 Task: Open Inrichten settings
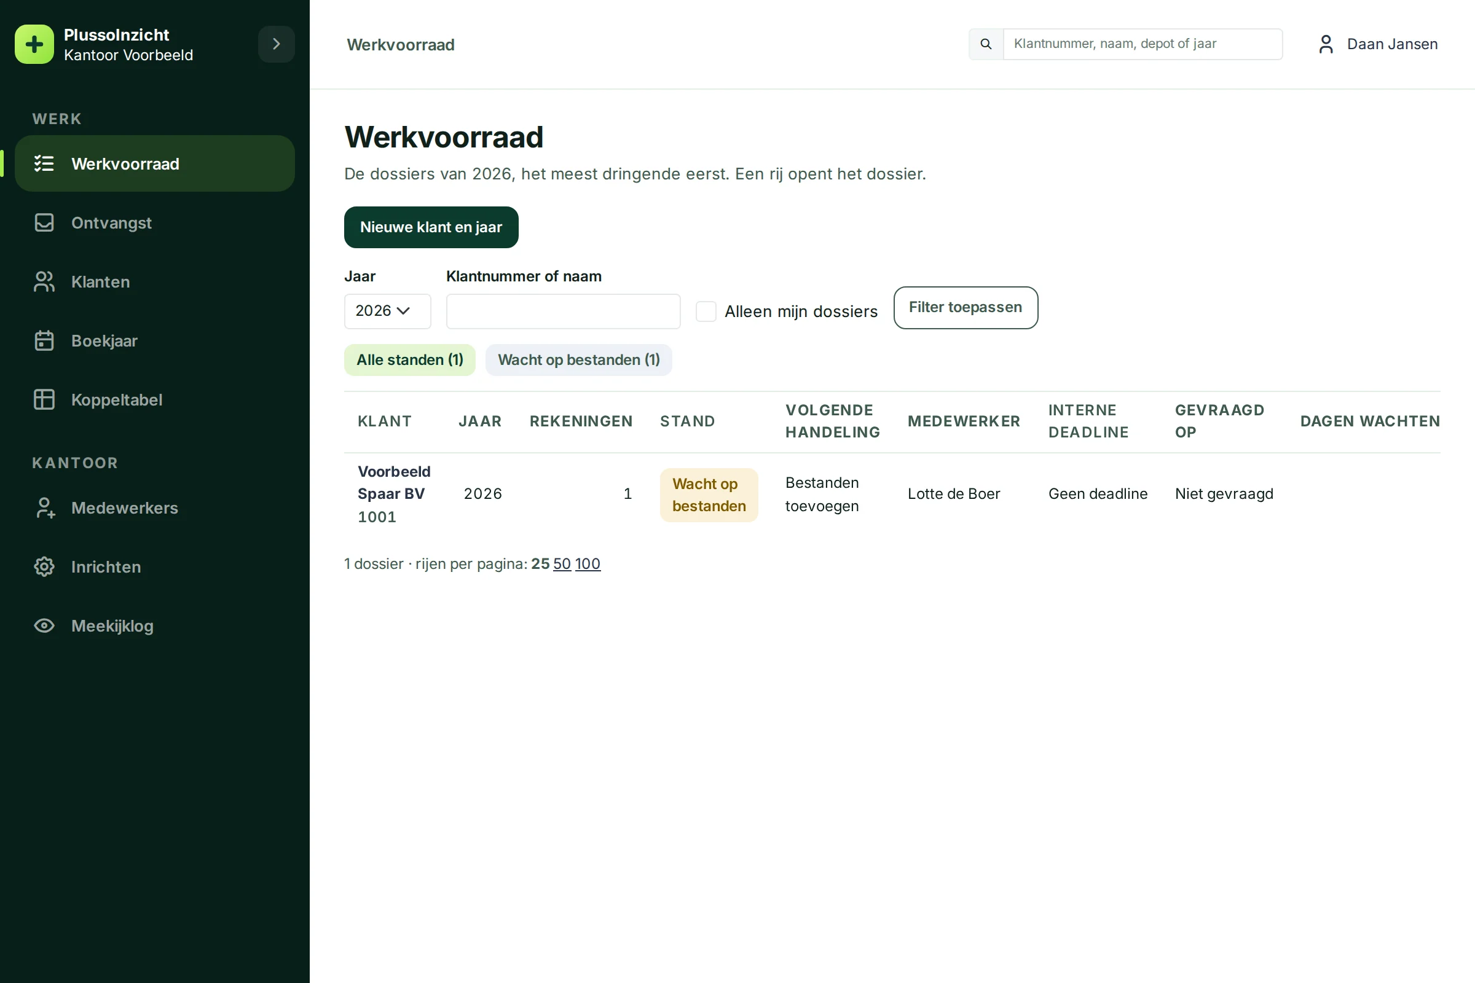[155, 566]
